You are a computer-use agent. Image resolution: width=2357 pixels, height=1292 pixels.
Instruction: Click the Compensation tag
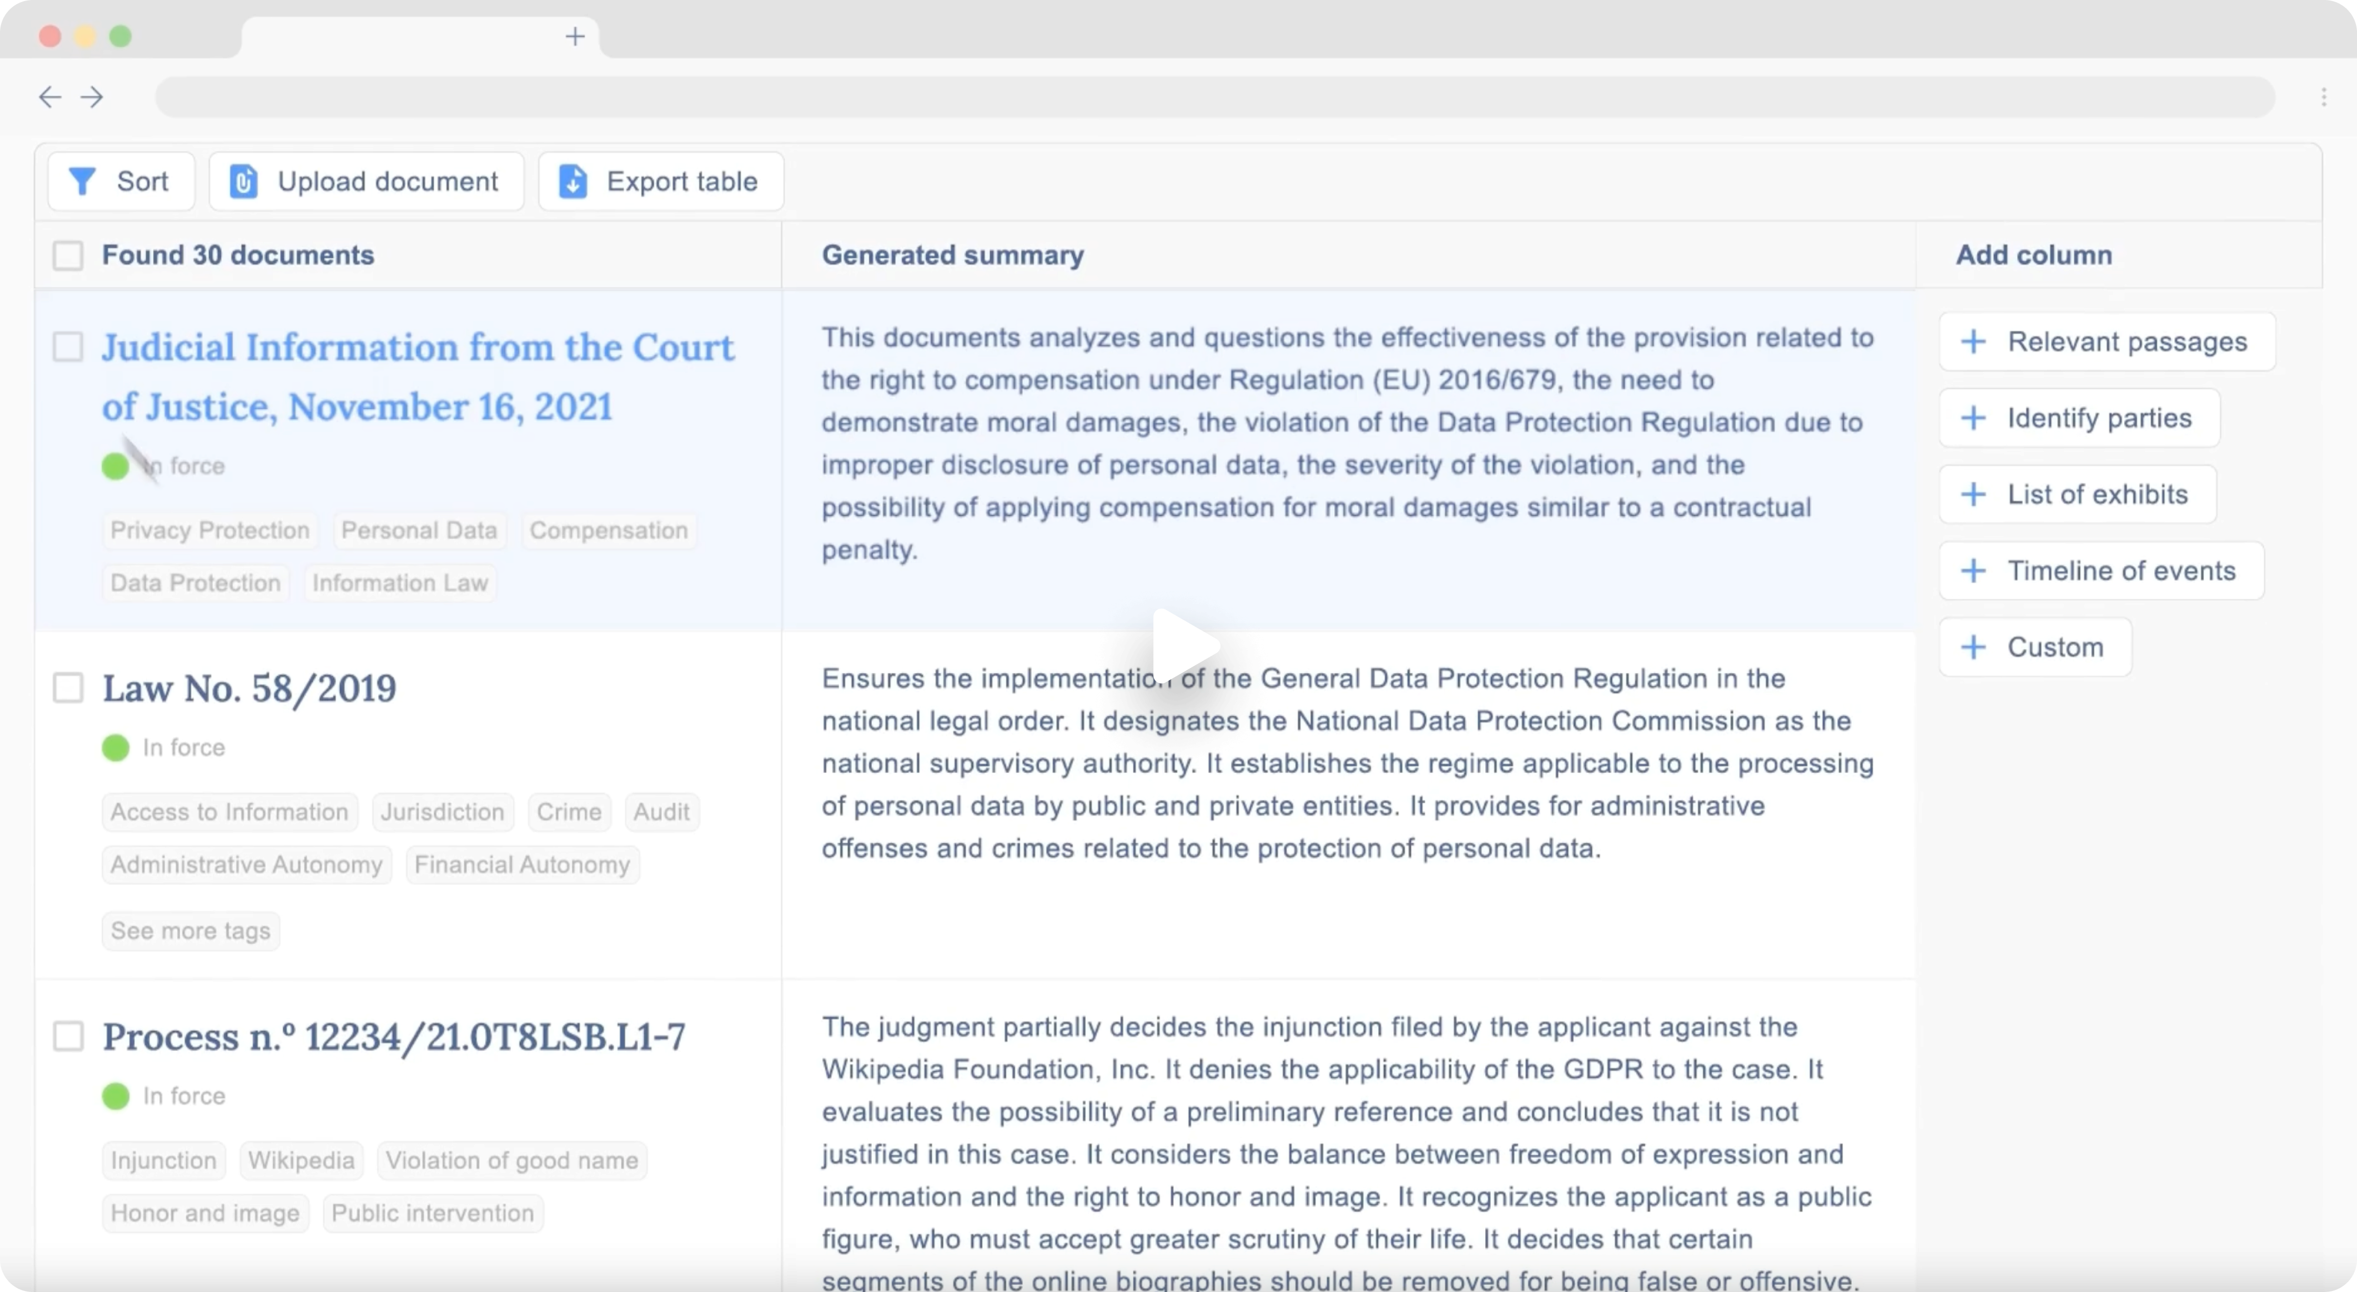609,531
